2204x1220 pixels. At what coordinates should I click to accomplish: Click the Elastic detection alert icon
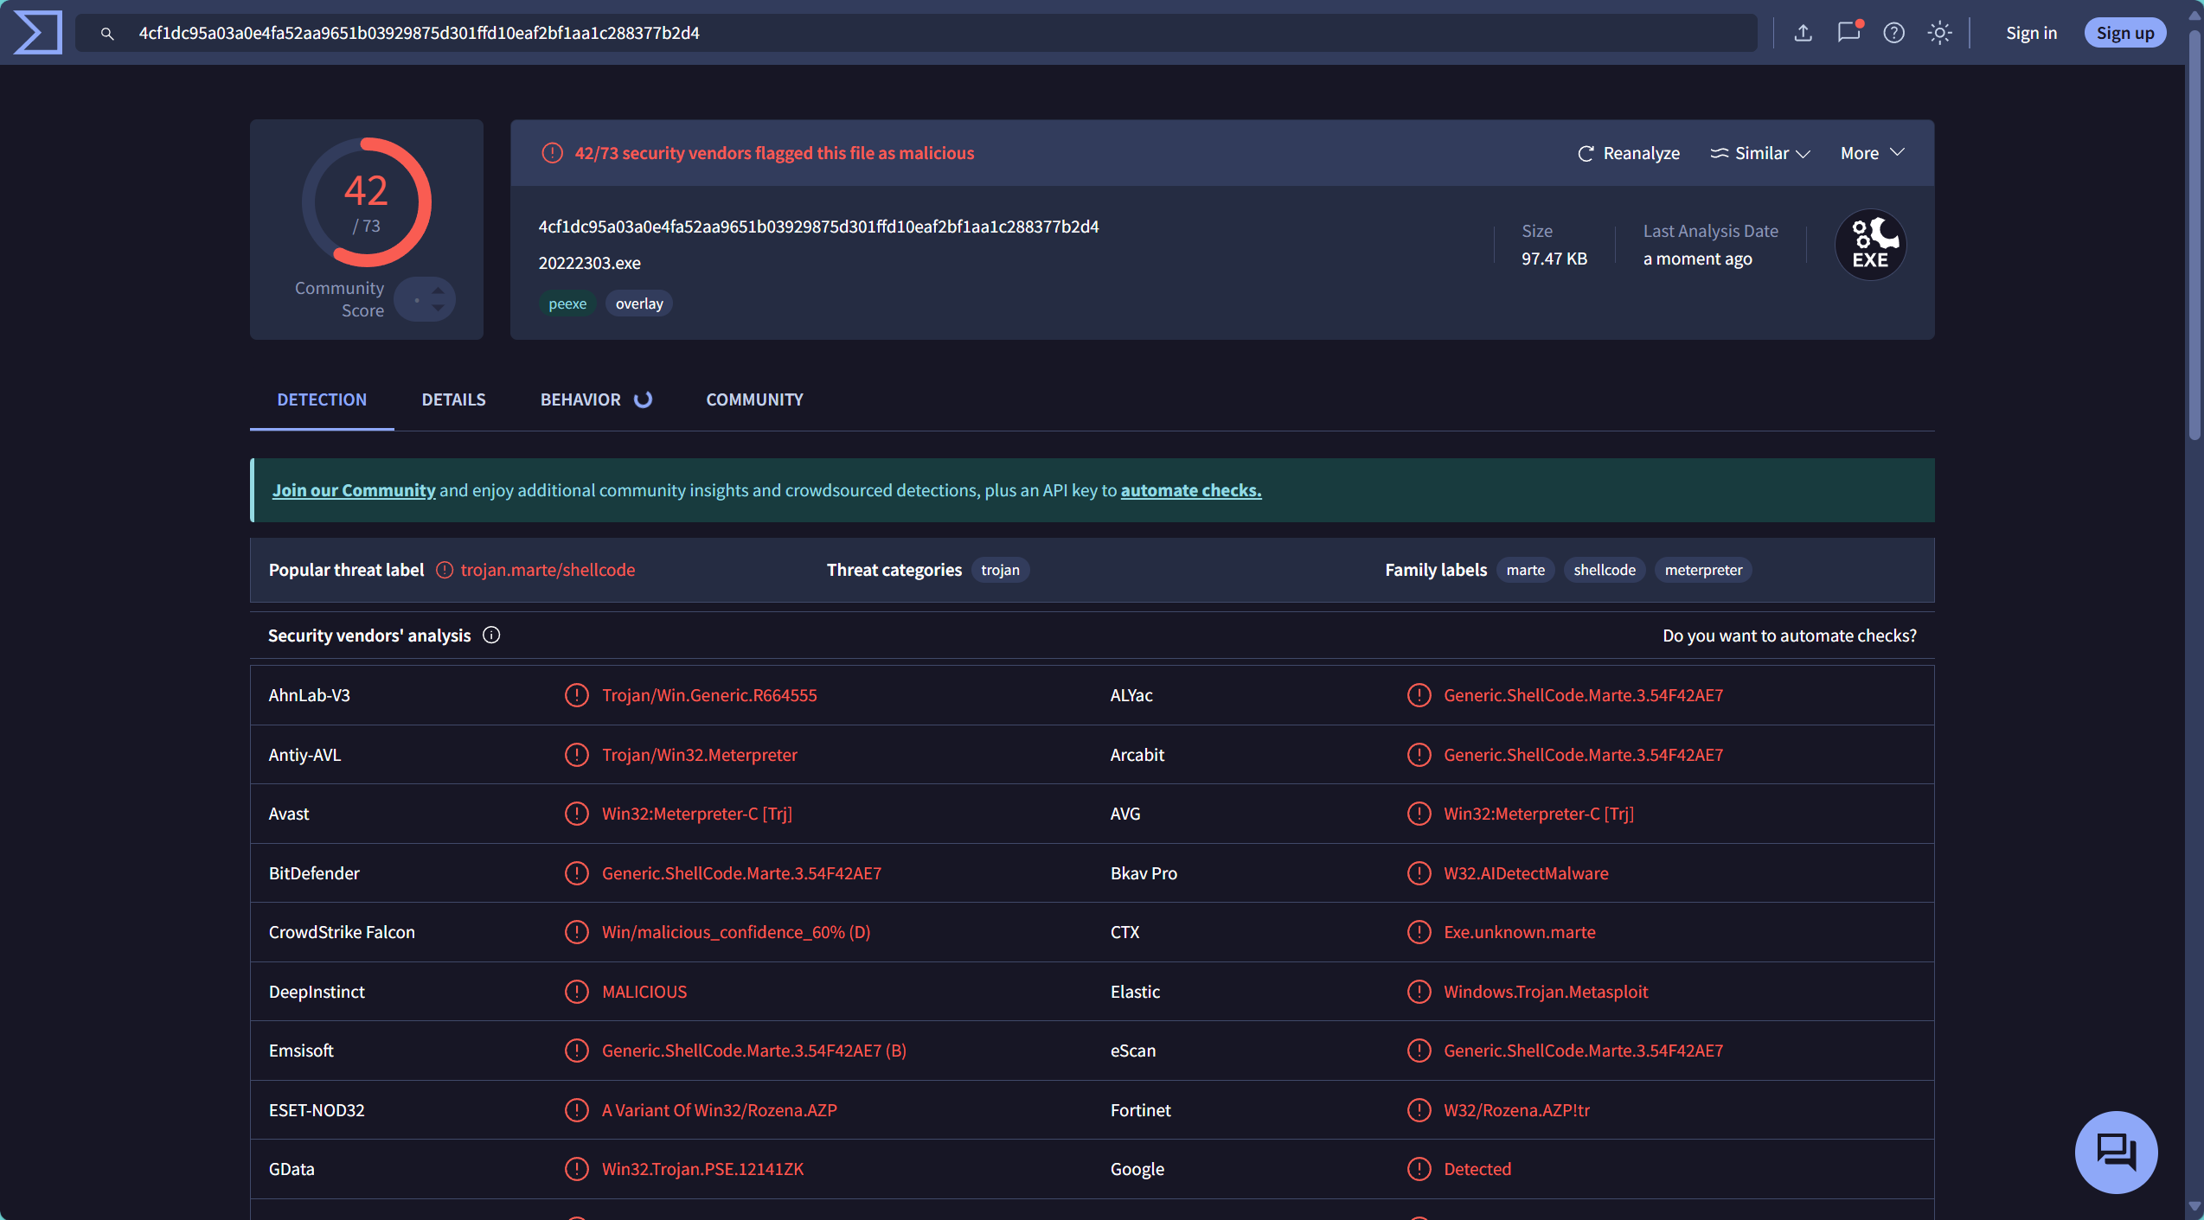pyautogui.click(x=1419, y=992)
